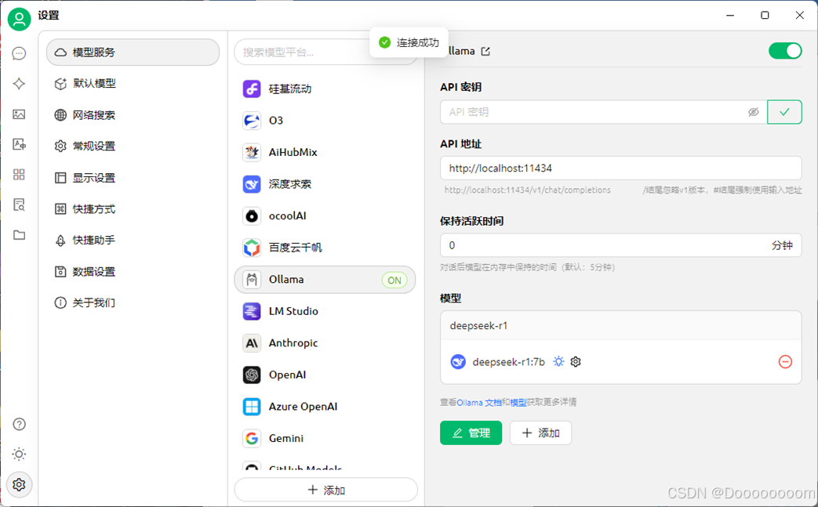Open the help question mark icon
This screenshot has width=818, height=507.
point(20,424)
